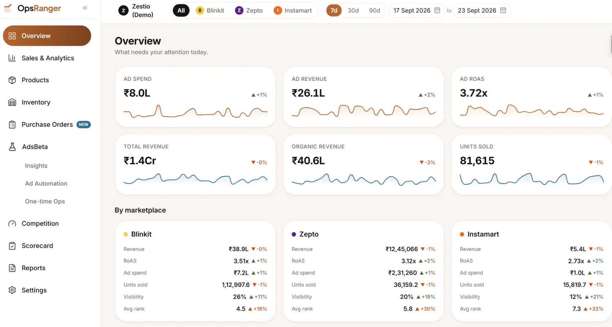This screenshot has width=612, height=327.
Task: Click the Ad ROAS 3.72x value
Action: (474, 93)
